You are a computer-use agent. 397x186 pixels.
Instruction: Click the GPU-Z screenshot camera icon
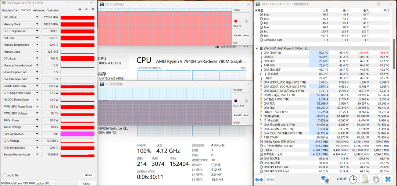[x=80, y=10]
